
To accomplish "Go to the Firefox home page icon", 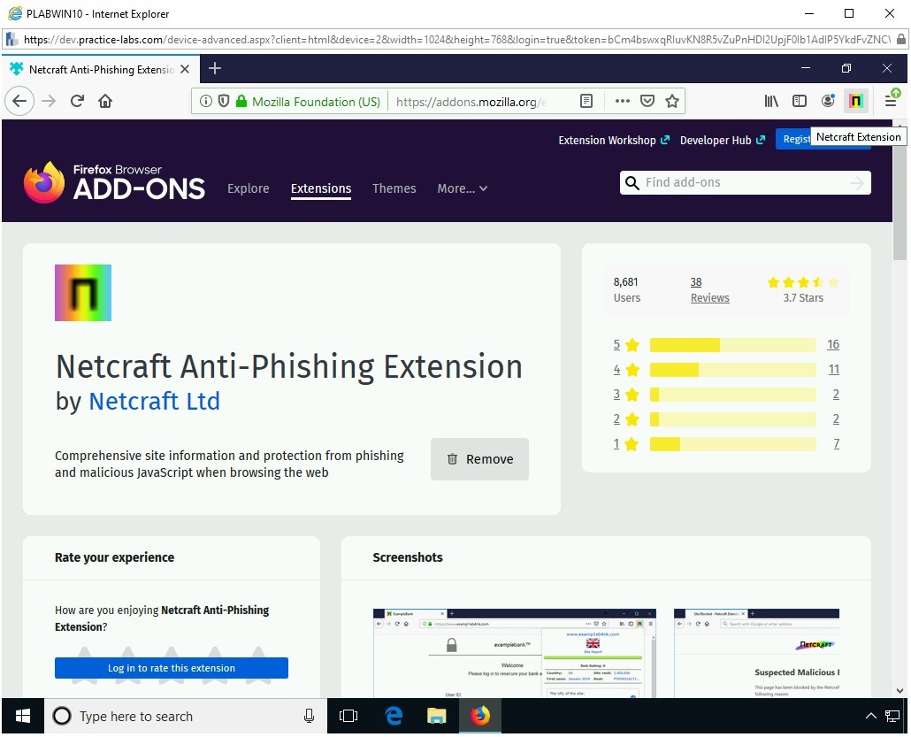I will pyautogui.click(x=105, y=101).
